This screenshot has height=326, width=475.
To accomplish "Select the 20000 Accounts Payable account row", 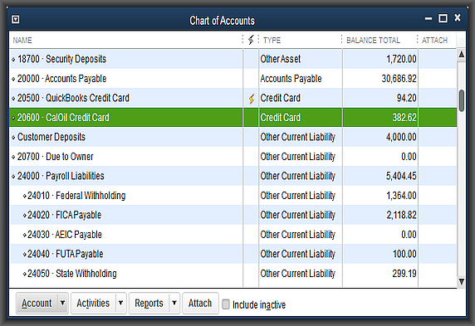I will click(x=233, y=79).
